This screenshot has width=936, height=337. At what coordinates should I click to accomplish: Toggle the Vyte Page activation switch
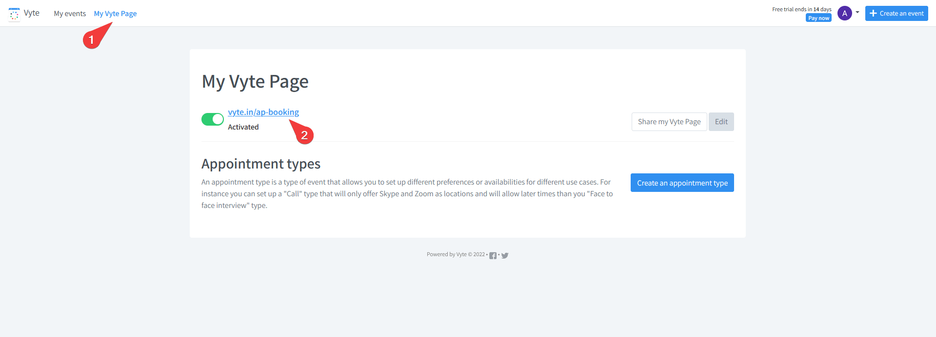(213, 119)
